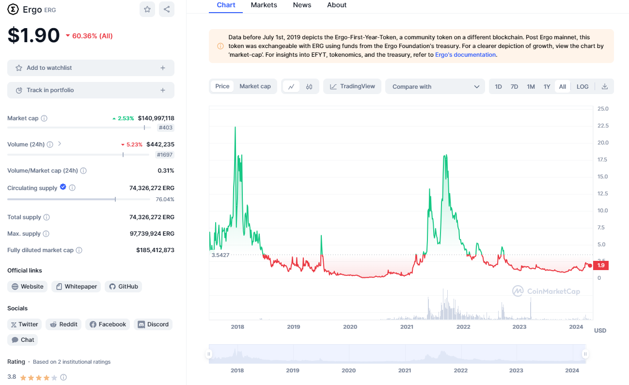The height and width of the screenshot is (385, 629).
Task: Click info icon beside Volume/Market cap (24h)
Action: pyautogui.click(x=83, y=171)
